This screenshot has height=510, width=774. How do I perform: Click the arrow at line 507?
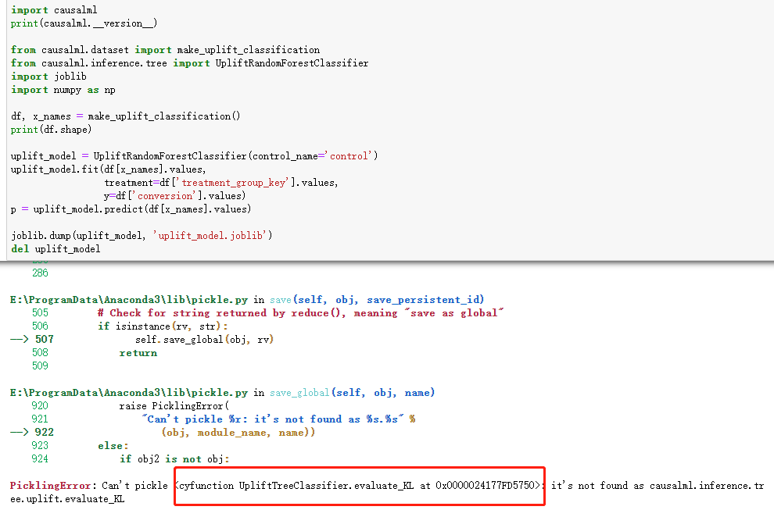(x=19, y=339)
